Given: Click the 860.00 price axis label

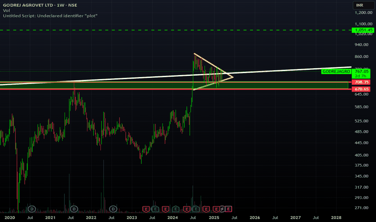Looking at the screenshot, I should click(361, 57).
